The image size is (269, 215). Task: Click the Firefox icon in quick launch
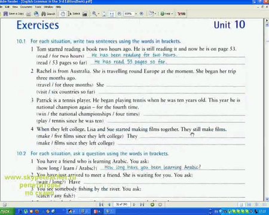pyautogui.click(x=37, y=211)
